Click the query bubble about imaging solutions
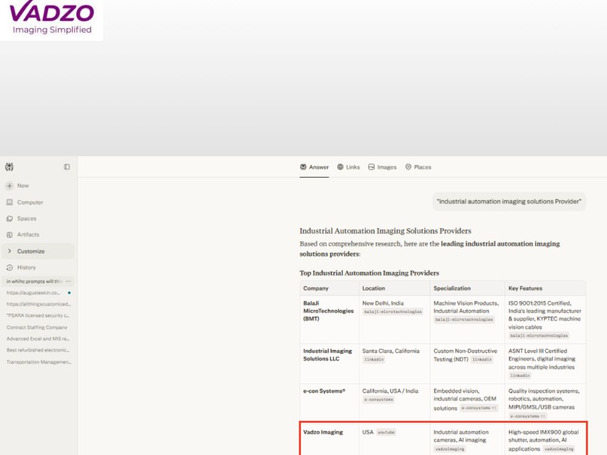 (x=509, y=201)
